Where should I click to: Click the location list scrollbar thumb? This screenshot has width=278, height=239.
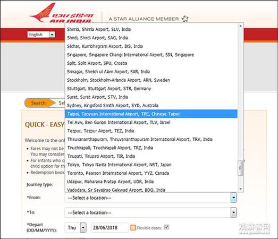241,168
